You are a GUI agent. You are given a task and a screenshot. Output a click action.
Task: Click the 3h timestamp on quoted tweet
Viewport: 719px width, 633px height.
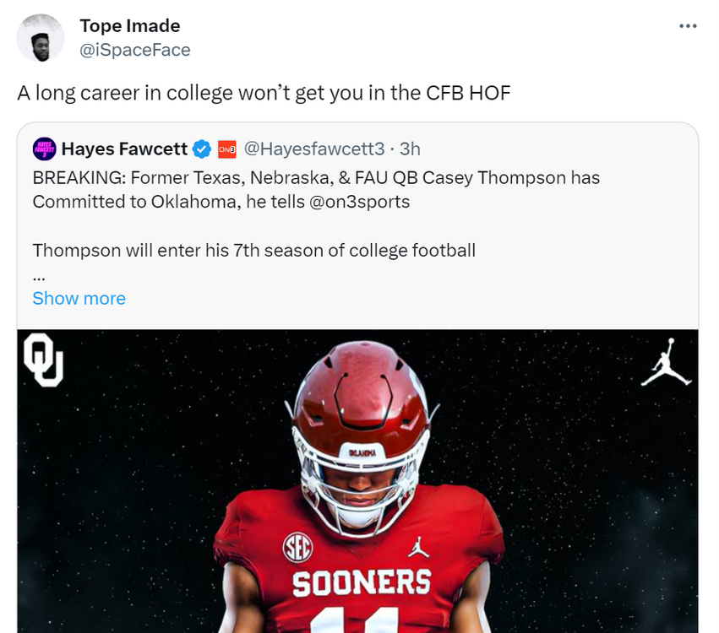pyautogui.click(x=410, y=149)
